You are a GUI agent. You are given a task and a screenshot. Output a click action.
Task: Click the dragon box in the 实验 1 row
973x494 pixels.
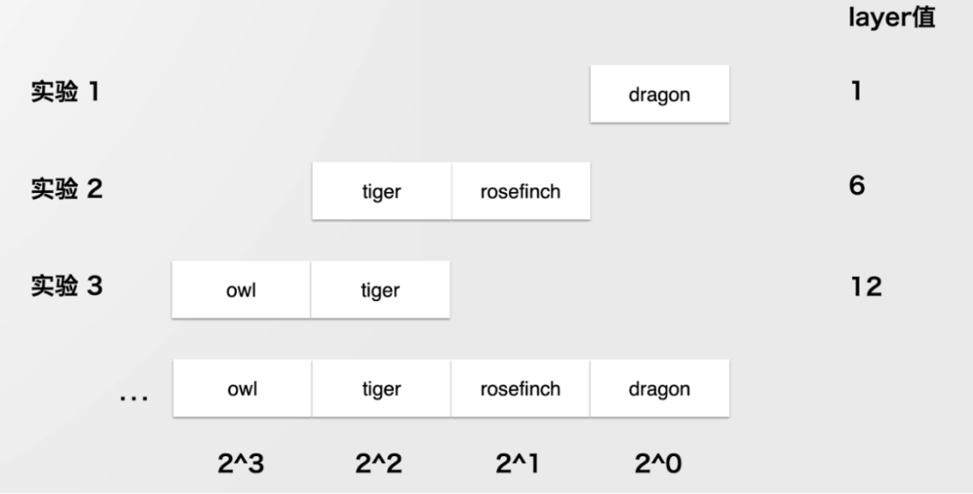(x=659, y=94)
